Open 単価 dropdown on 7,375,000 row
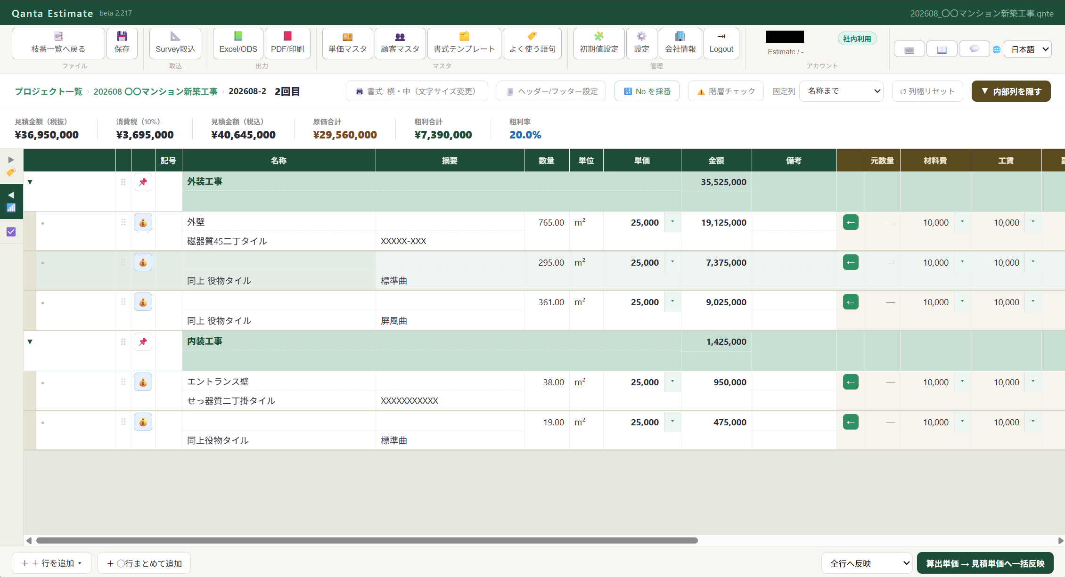Screen dimensions: 1065x577 point(672,262)
